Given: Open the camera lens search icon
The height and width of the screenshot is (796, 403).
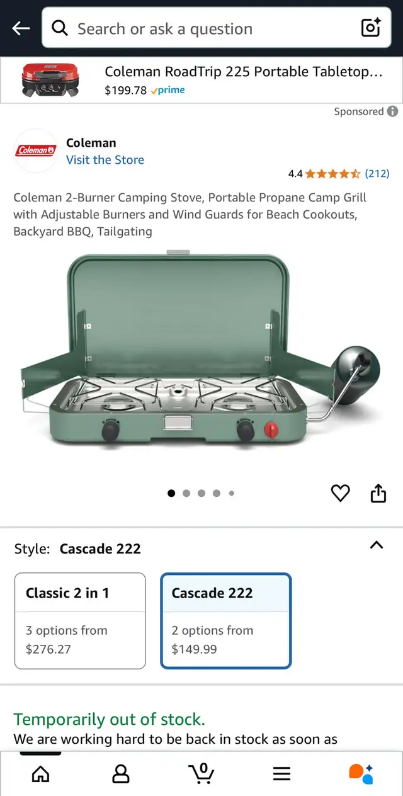Looking at the screenshot, I should point(371,28).
